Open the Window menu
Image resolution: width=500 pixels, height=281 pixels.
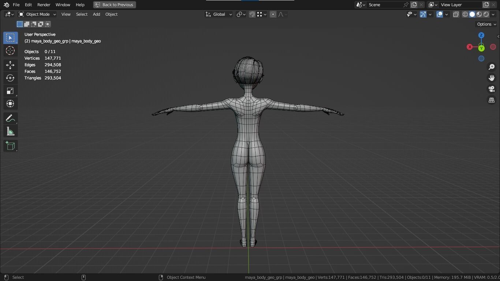pyautogui.click(x=63, y=5)
